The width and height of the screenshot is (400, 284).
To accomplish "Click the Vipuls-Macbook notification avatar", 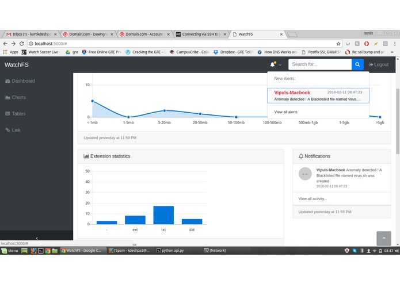I will (305, 174).
